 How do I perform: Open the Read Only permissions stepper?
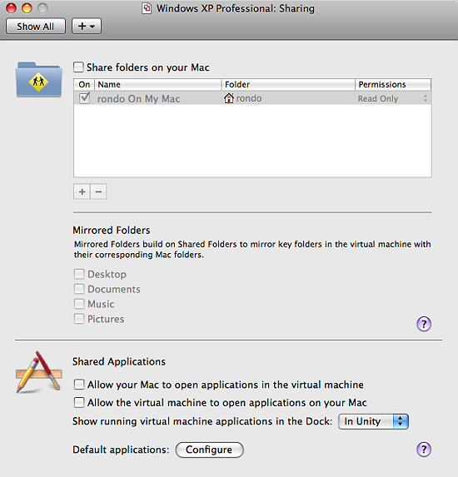coord(426,98)
